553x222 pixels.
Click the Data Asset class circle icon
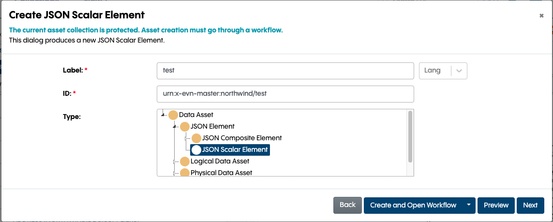tap(173, 115)
